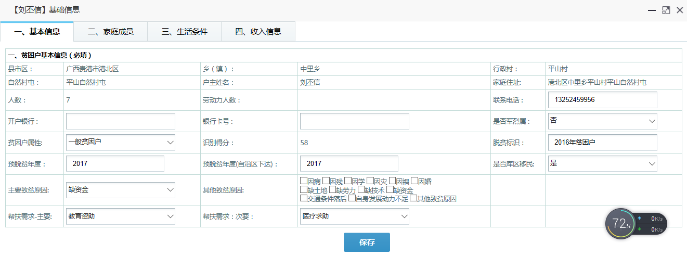Close the 基础信息 dialog

(679, 10)
